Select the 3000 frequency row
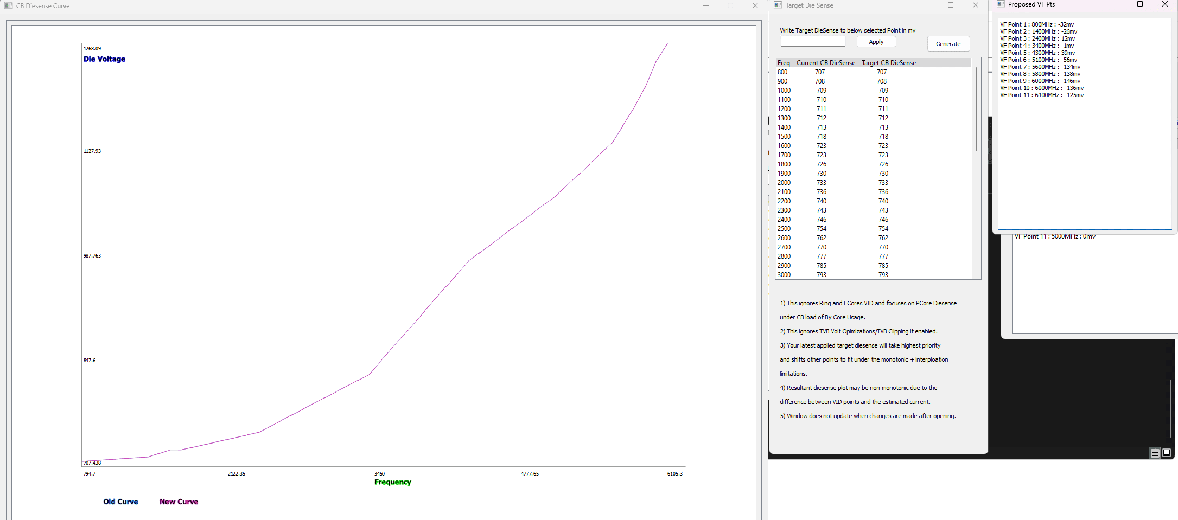This screenshot has width=1178, height=520. click(874, 275)
